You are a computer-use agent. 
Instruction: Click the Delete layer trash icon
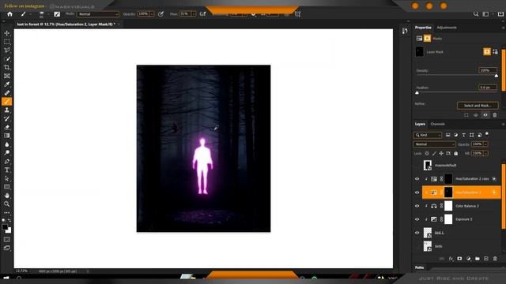coord(495,259)
